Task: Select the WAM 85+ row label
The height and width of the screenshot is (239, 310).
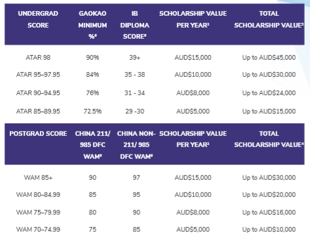Action: (x=38, y=177)
